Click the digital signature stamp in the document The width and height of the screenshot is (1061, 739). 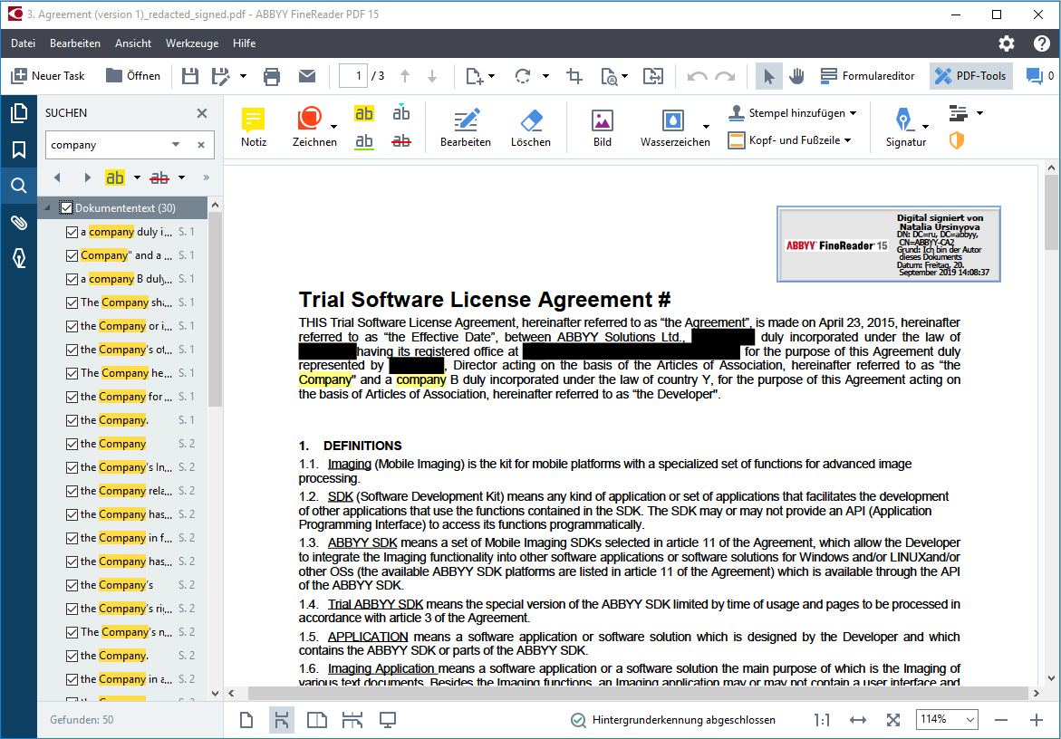tap(889, 245)
